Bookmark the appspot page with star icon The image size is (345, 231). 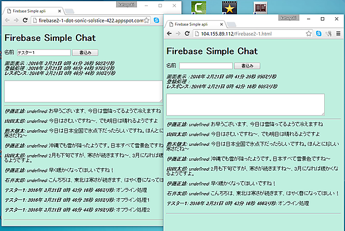pyautogui.click(x=147, y=21)
